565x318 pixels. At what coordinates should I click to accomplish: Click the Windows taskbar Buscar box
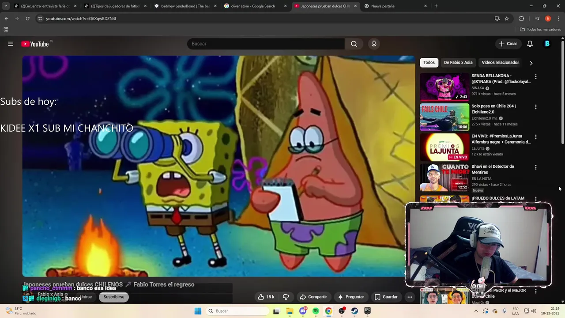[x=237, y=311]
